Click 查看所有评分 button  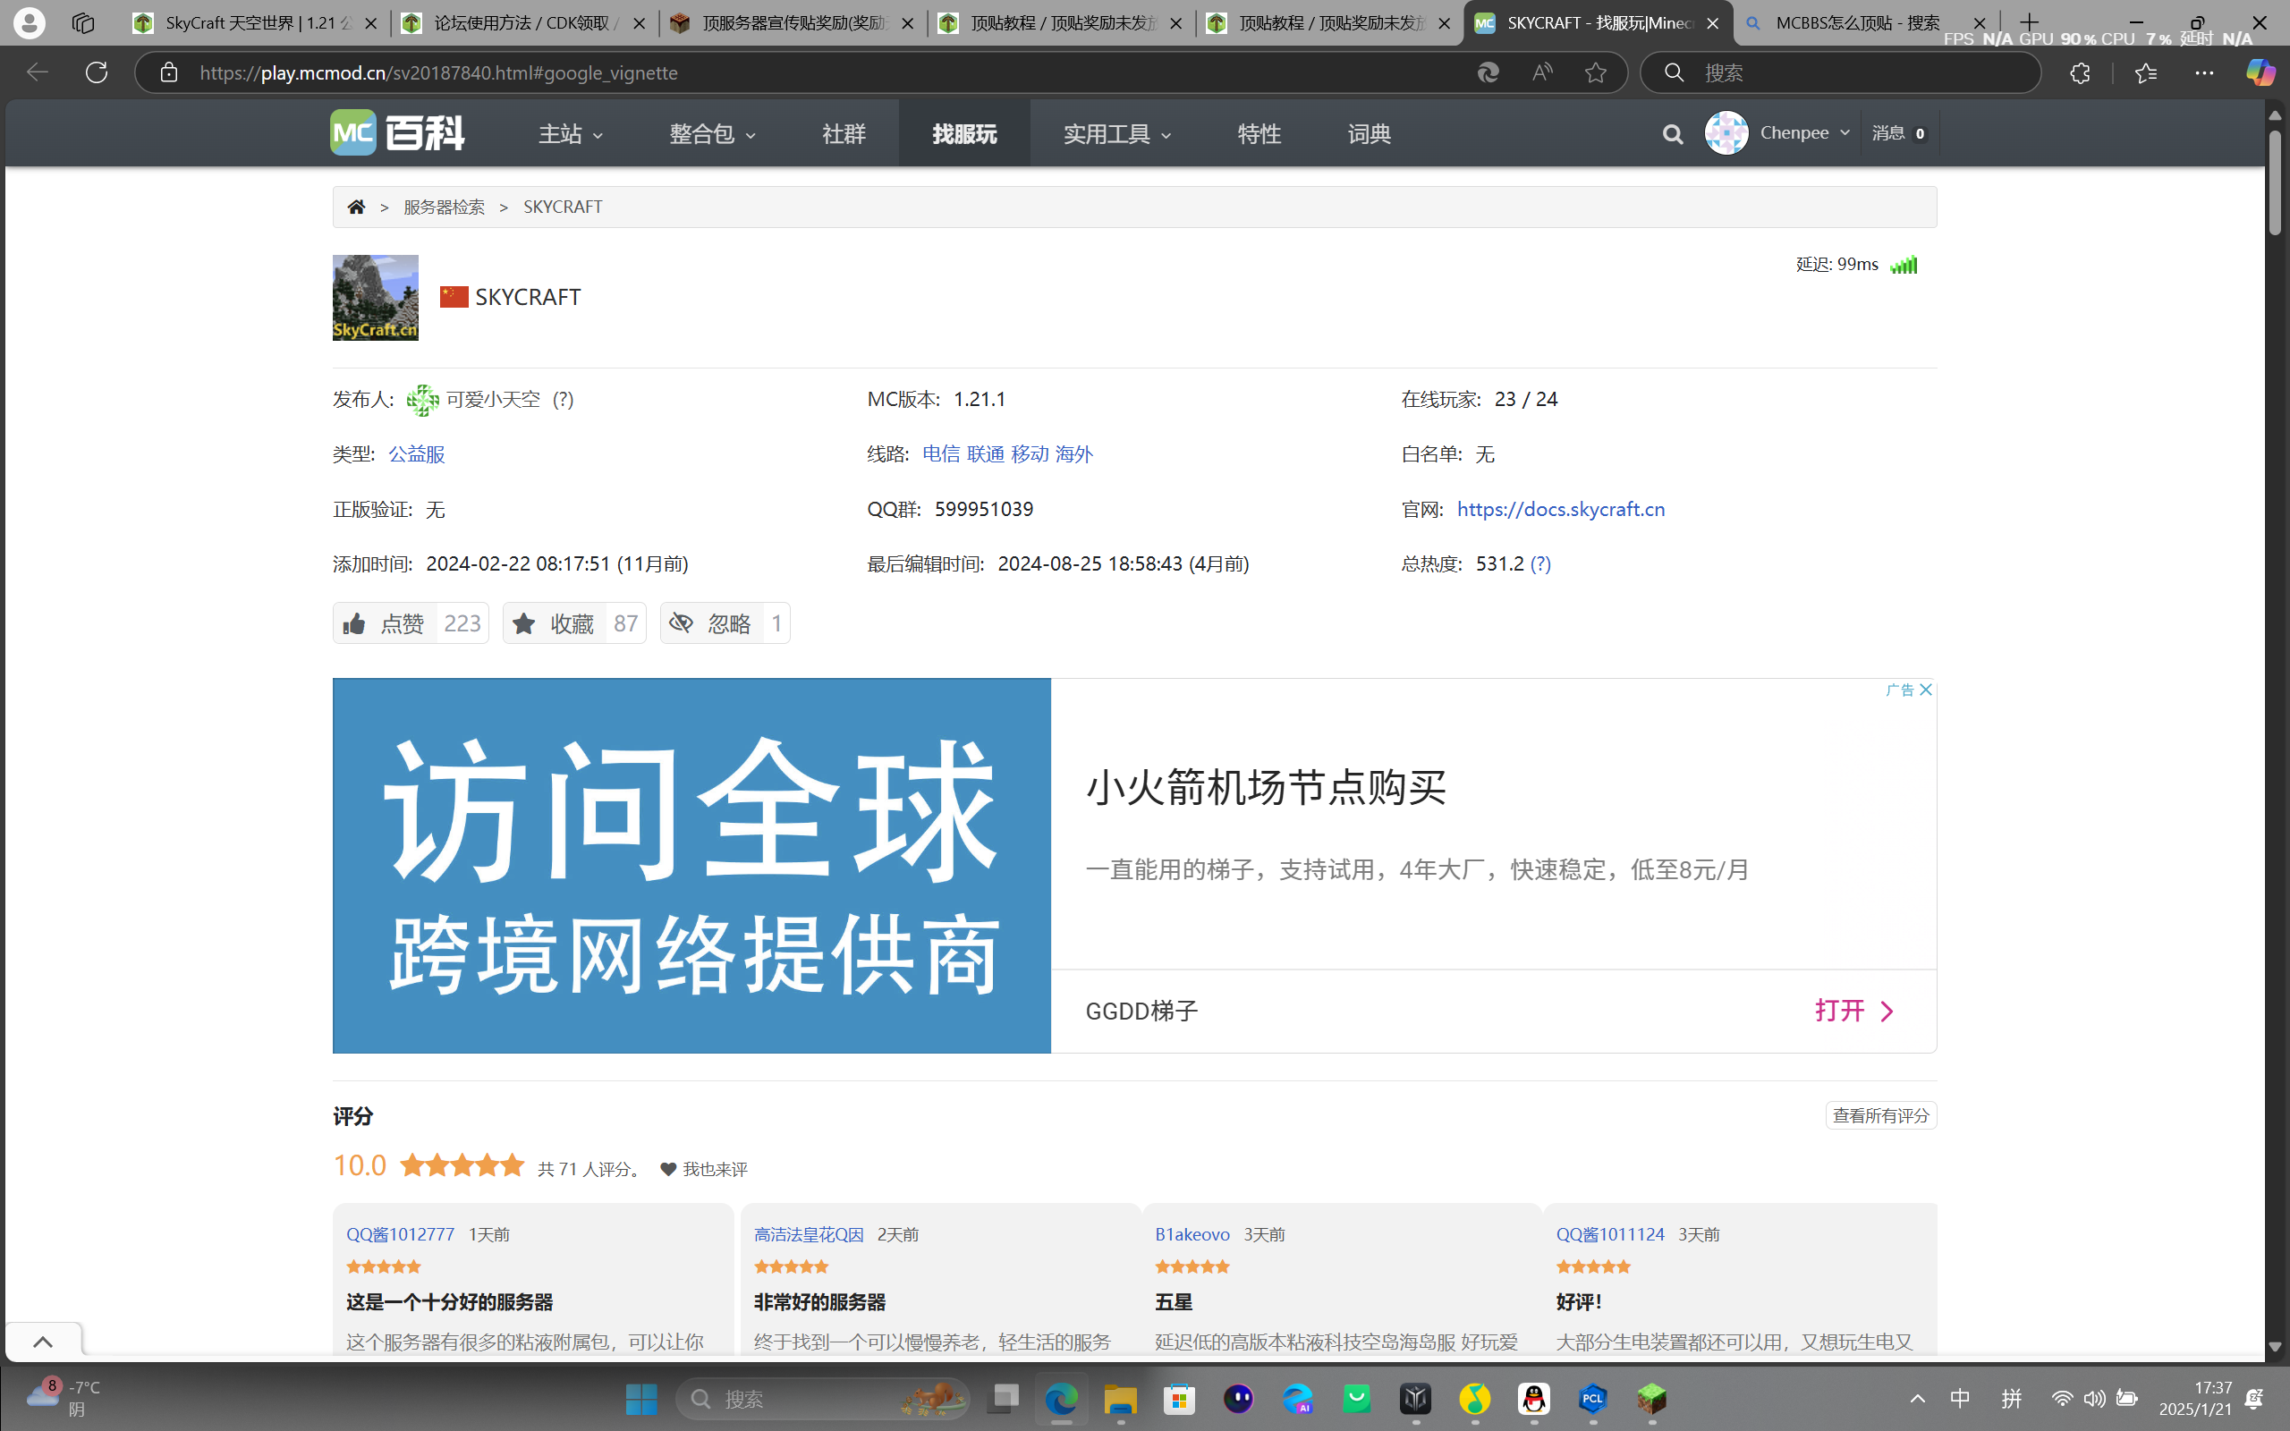(1880, 1115)
